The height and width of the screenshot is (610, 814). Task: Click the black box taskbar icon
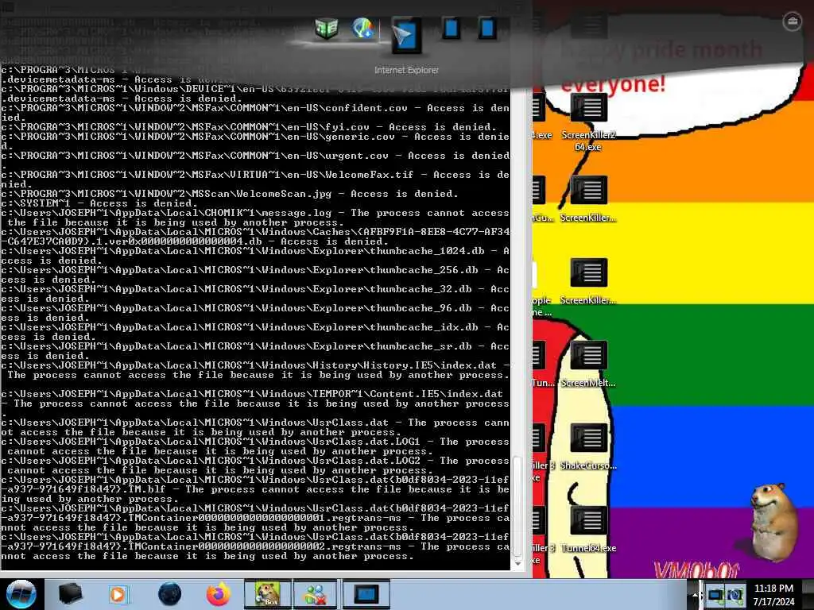click(x=70, y=594)
